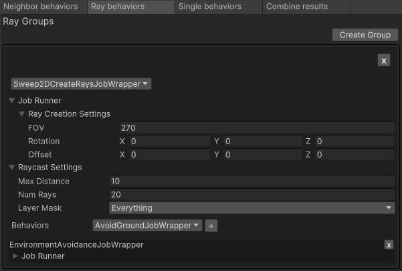The width and height of the screenshot is (402, 271).
Task: Collapse the top Job Runner foldout
Action: (12, 101)
